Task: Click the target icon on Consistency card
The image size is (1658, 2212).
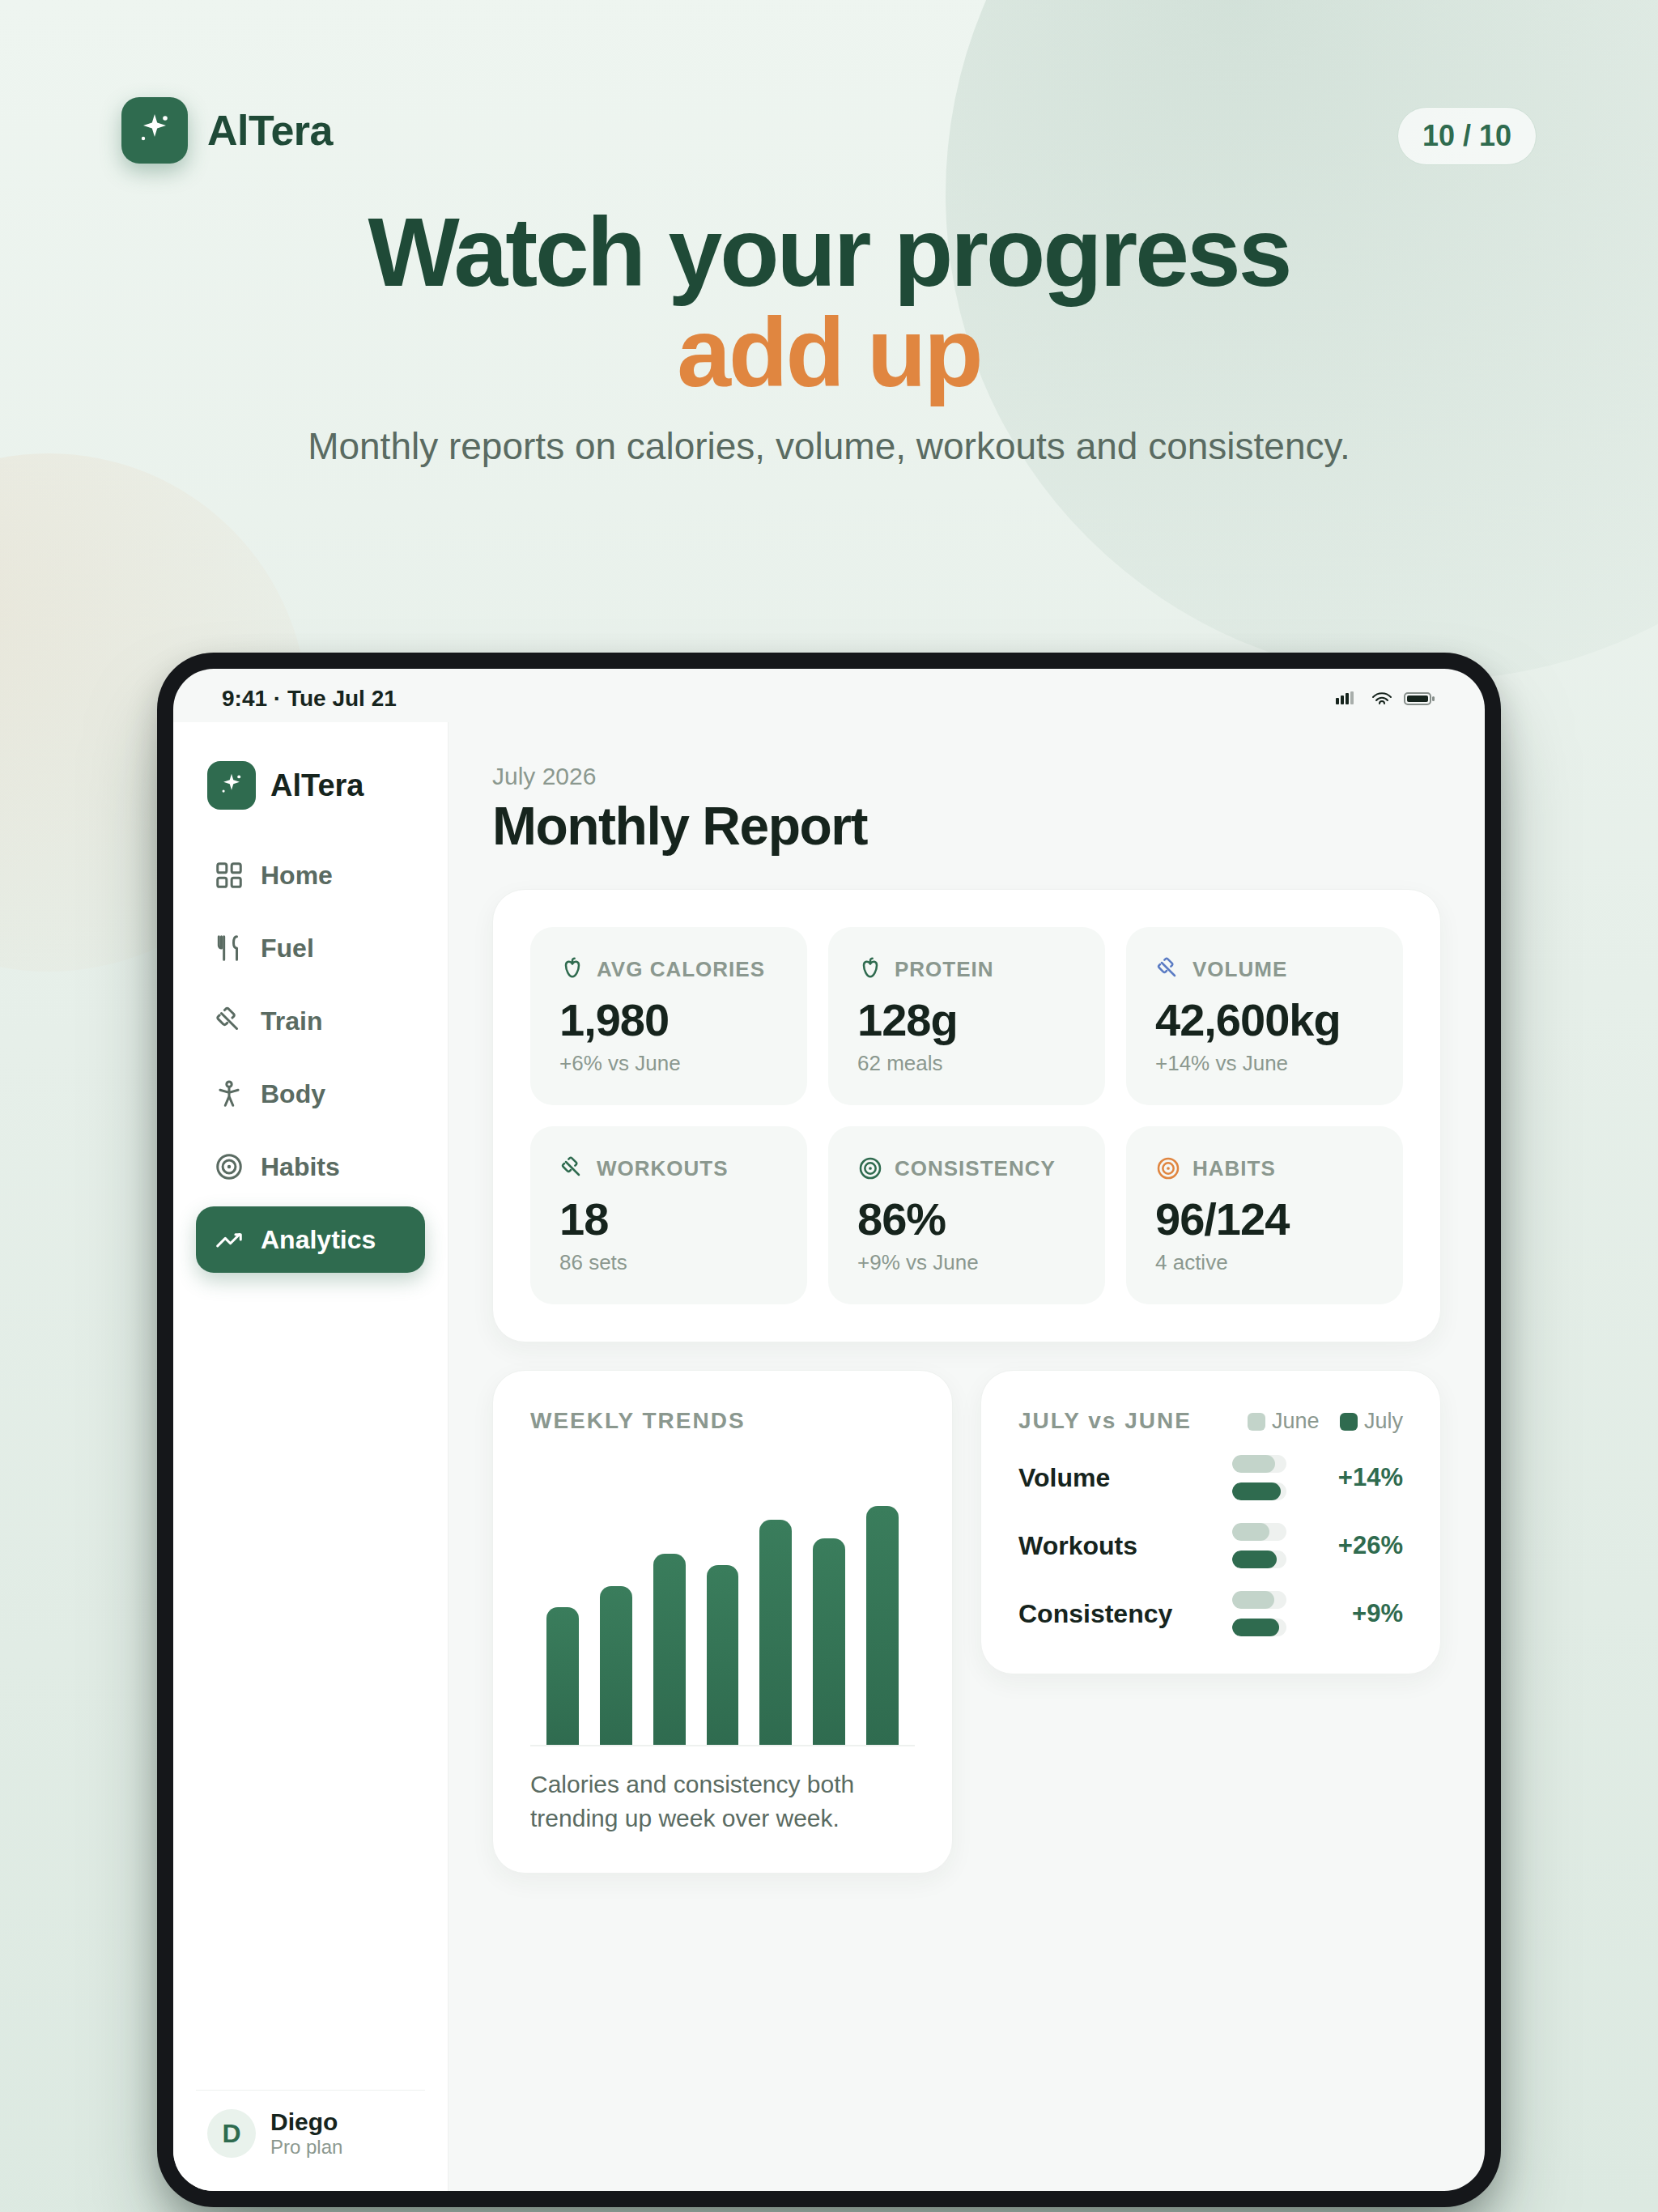Action: point(870,1168)
